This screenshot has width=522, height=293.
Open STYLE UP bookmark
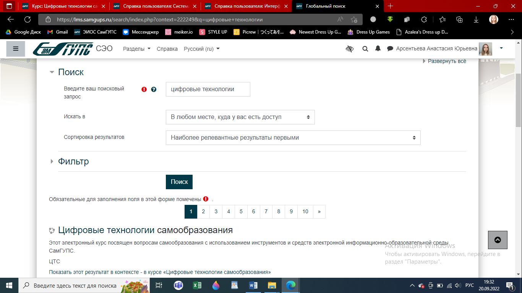coord(213,32)
